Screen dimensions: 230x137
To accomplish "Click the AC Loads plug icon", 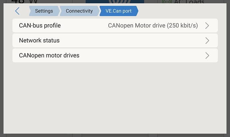I will [x=167, y=2].
